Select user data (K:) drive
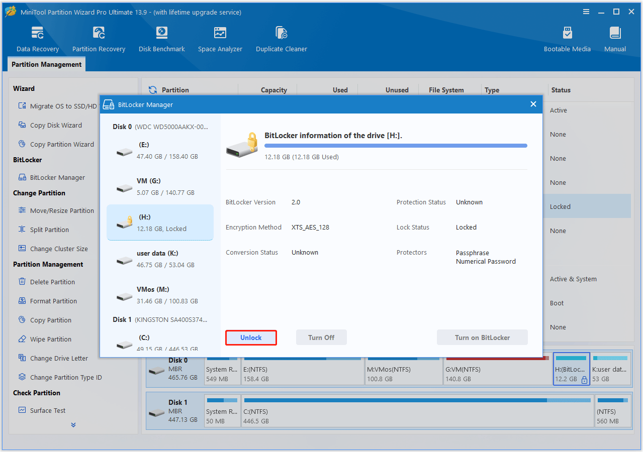The width and height of the screenshot is (643, 452). [x=160, y=259]
